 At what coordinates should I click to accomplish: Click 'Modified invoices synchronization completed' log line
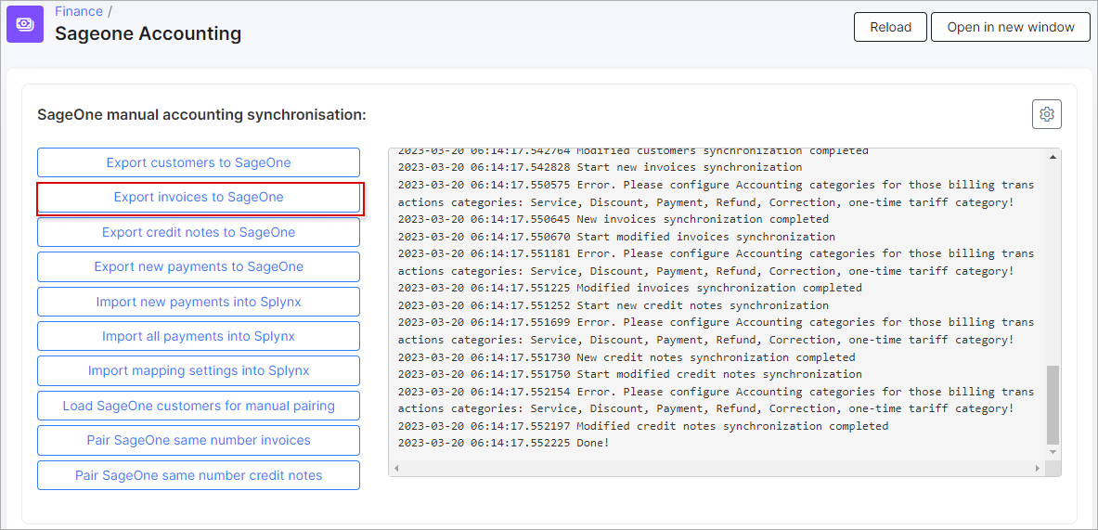pyautogui.click(x=629, y=288)
